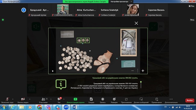Expand the video options arrow
The height and width of the screenshot is (110, 196).
pos(30,99)
